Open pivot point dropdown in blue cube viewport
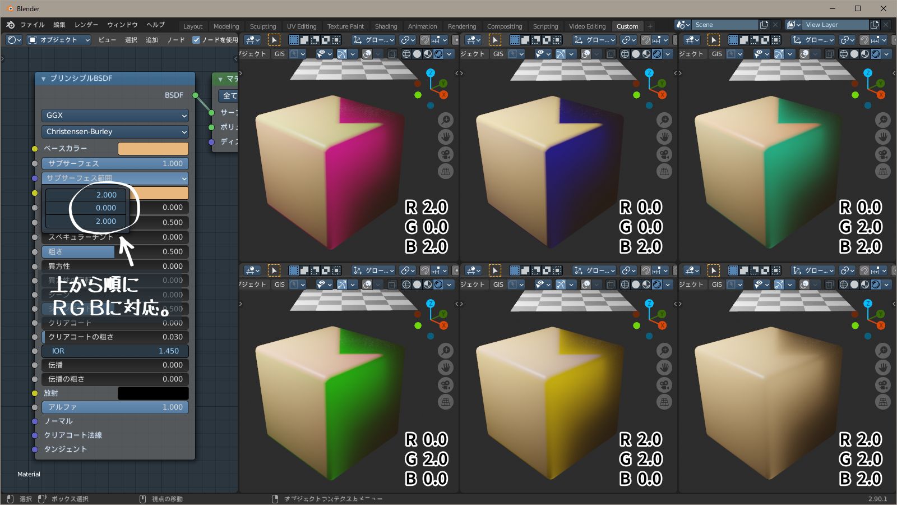 (628, 40)
